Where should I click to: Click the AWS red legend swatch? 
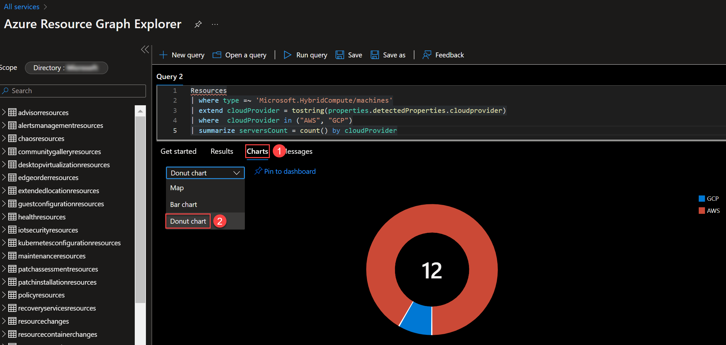pos(702,211)
